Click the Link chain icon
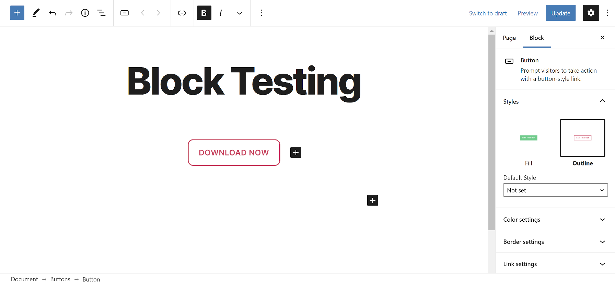 (182, 13)
